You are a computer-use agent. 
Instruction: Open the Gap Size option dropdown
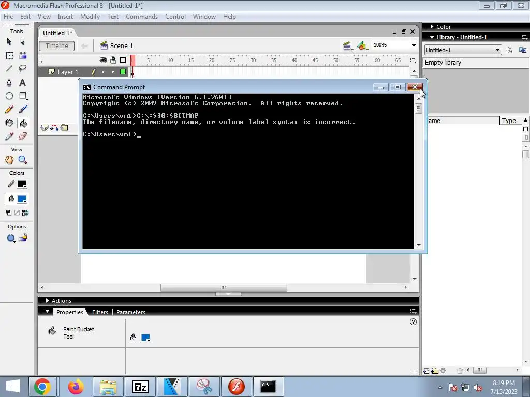pyautogui.click(x=11, y=238)
